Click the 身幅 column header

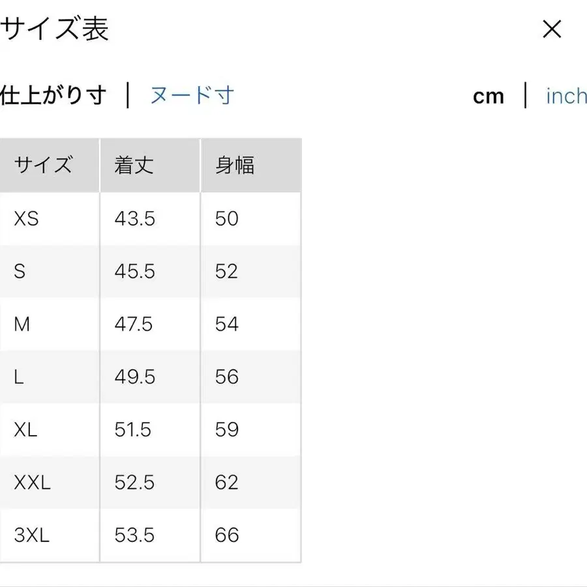pyautogui.click(x=234, y=165)
